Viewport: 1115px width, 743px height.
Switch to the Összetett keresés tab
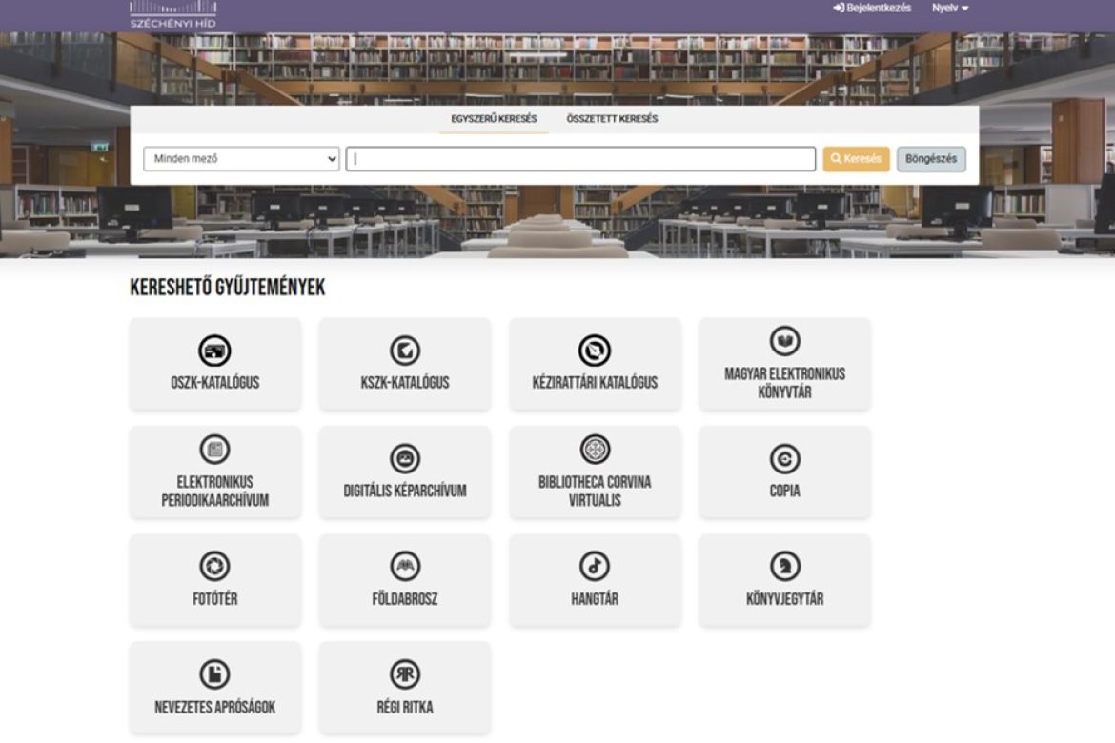[x=612, y=119]
